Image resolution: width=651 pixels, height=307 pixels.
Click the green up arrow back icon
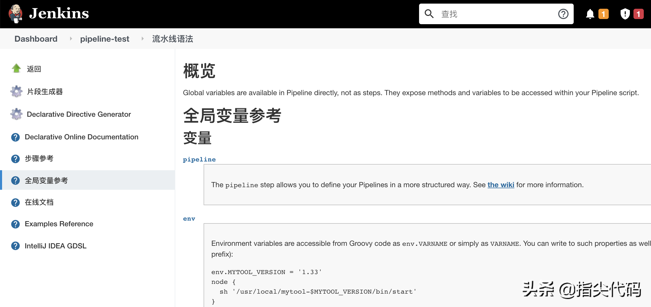click(x=16, y=69)
